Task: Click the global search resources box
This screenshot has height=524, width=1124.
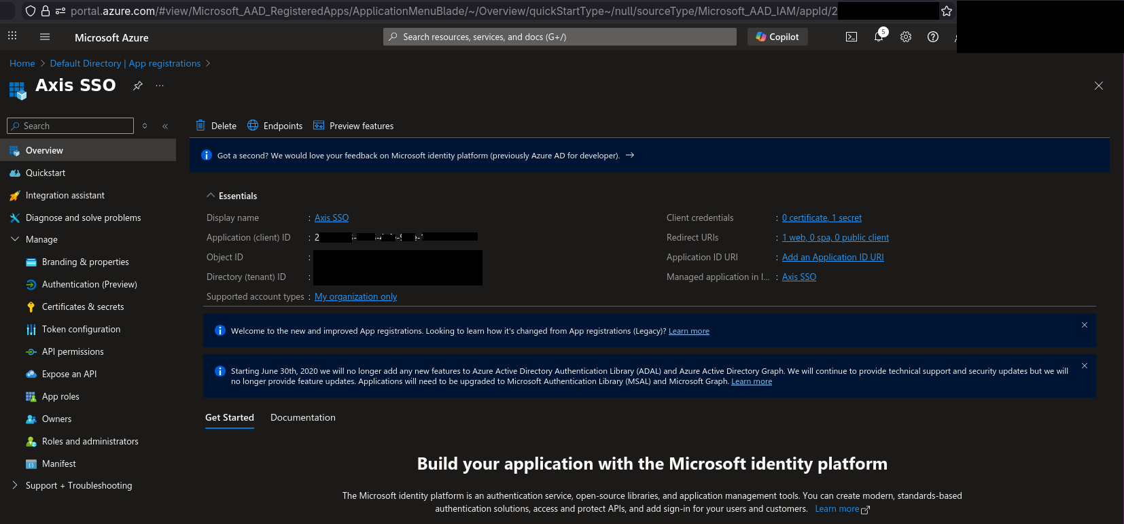Action: pyautogui.click(x=560, y=37)
